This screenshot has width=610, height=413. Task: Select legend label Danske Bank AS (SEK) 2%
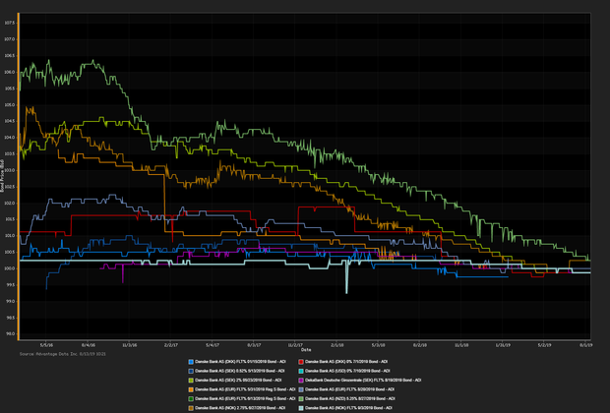tap(238, 381)
